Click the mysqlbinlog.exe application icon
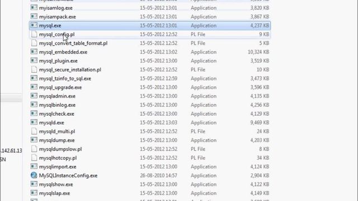 pos(34,105)
